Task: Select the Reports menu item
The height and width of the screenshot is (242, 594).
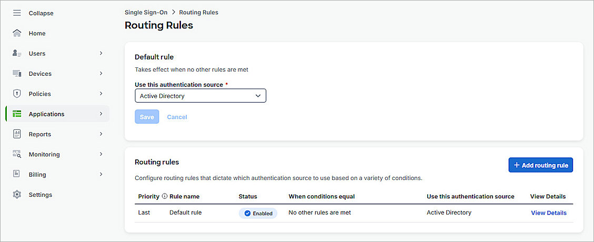Action: (x=40, y=134)
